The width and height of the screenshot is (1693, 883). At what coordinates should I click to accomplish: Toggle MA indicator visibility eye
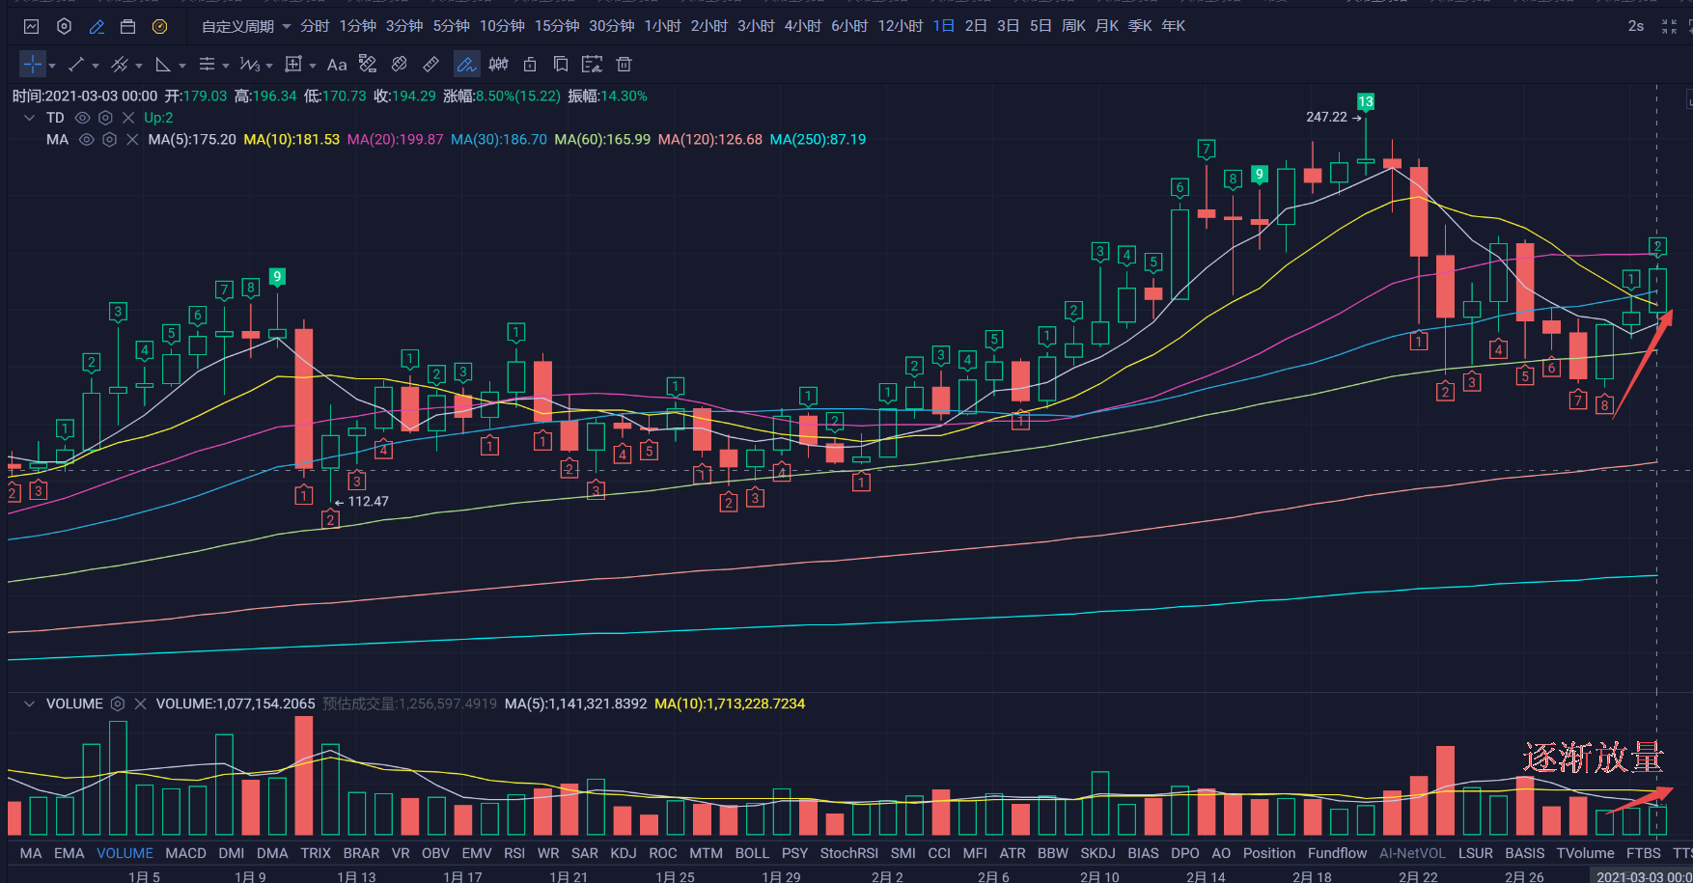pos(87,140)
